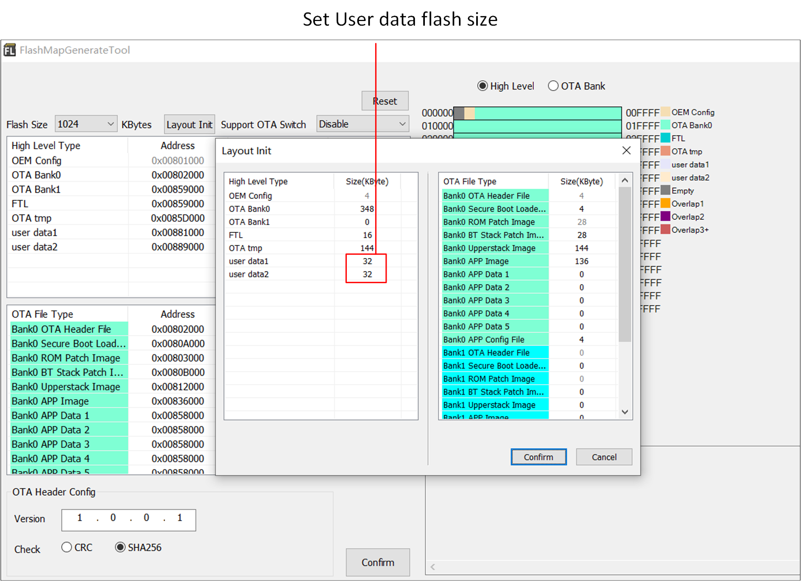Select Bank0 BT Stack Patch in main list

(69, 372)
